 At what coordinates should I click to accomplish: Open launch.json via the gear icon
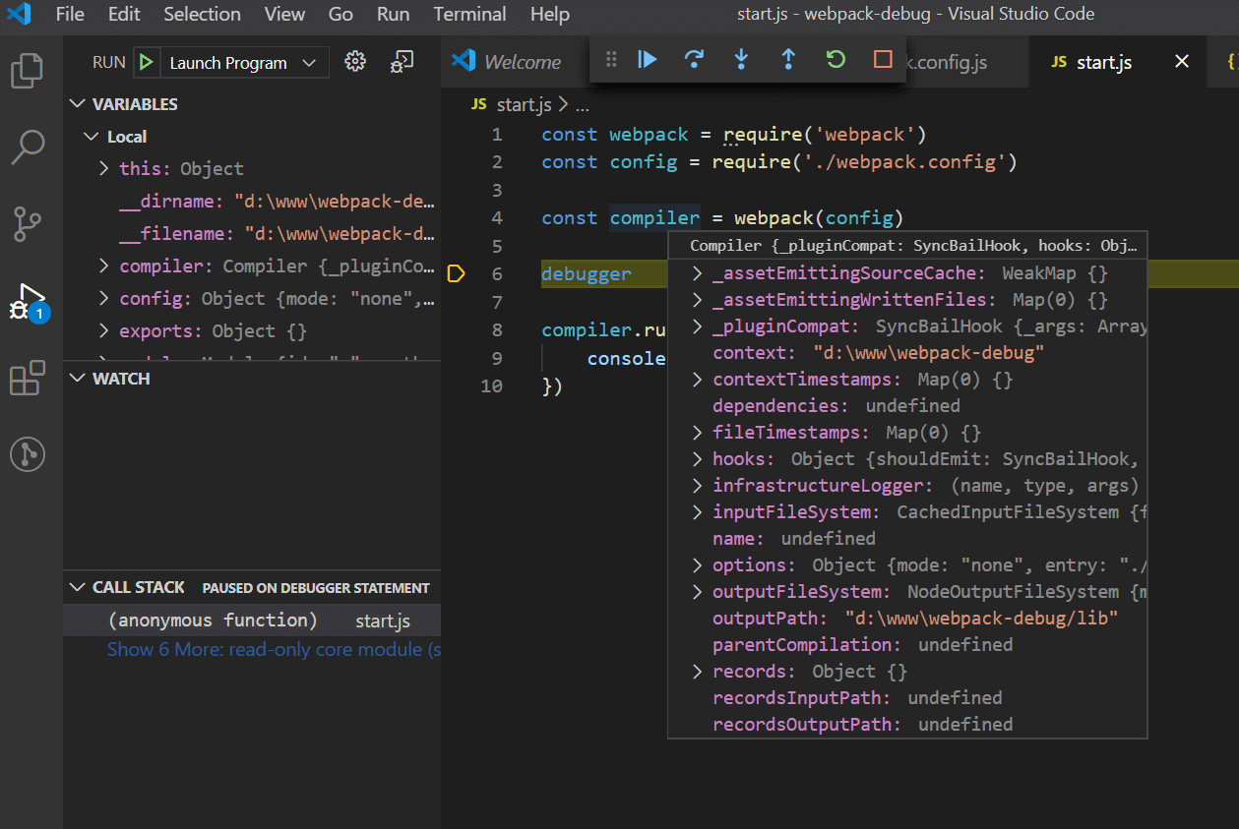[355, 62]
